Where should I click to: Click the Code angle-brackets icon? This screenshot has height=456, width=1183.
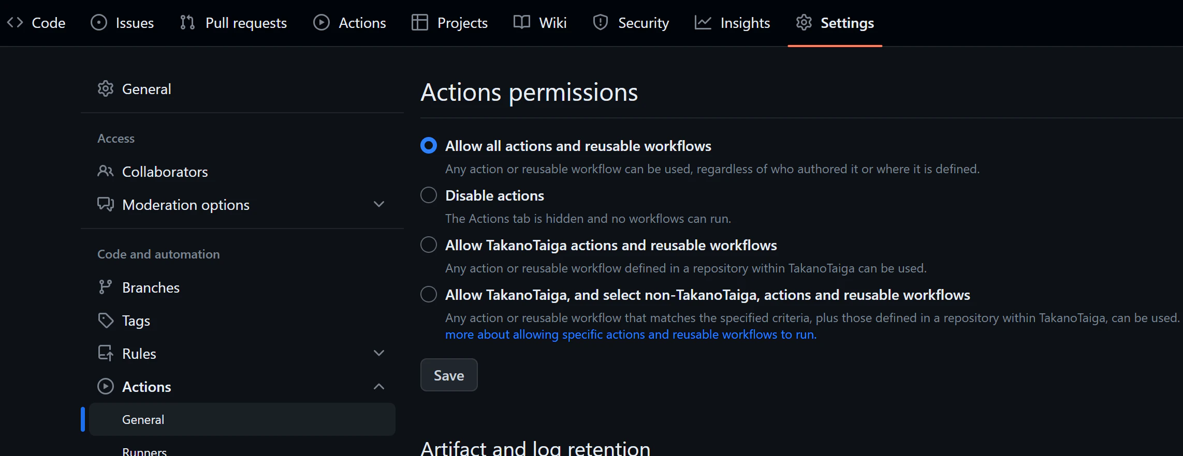[x=15, y=22]
